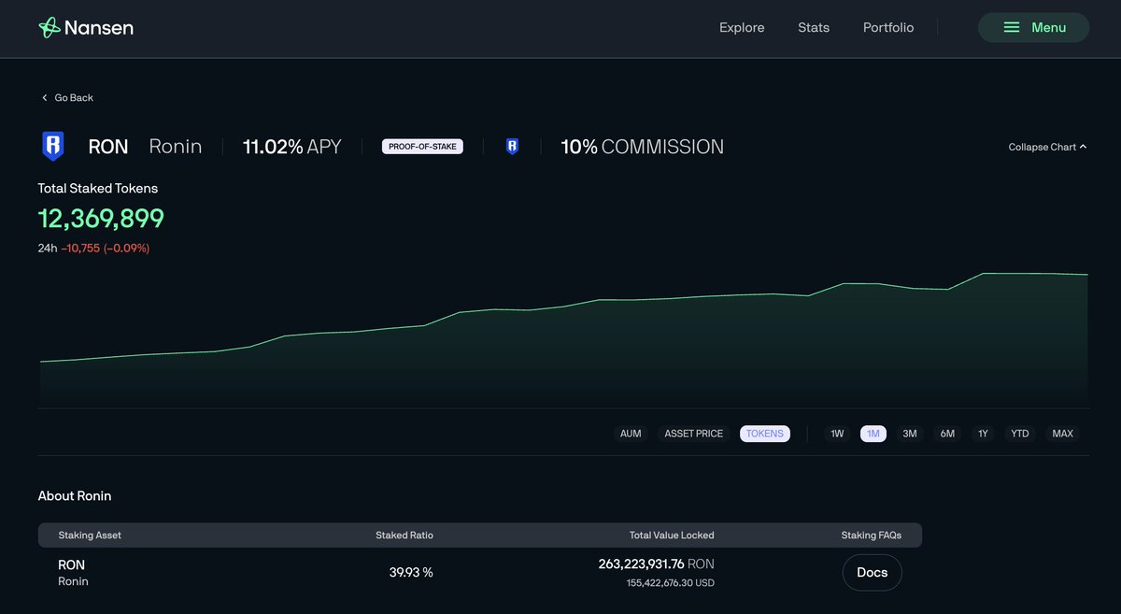Viewport: 1121px width, 614px height.
Task: Click the 155,422,676.30 USD value
Action: (670, 583)
